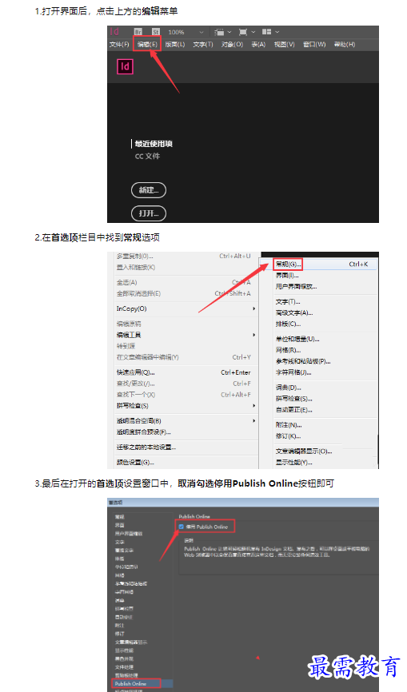This screenshot has width=407, height=692.
Task: Open the 对象(O) menu
Action: [232, 44]
